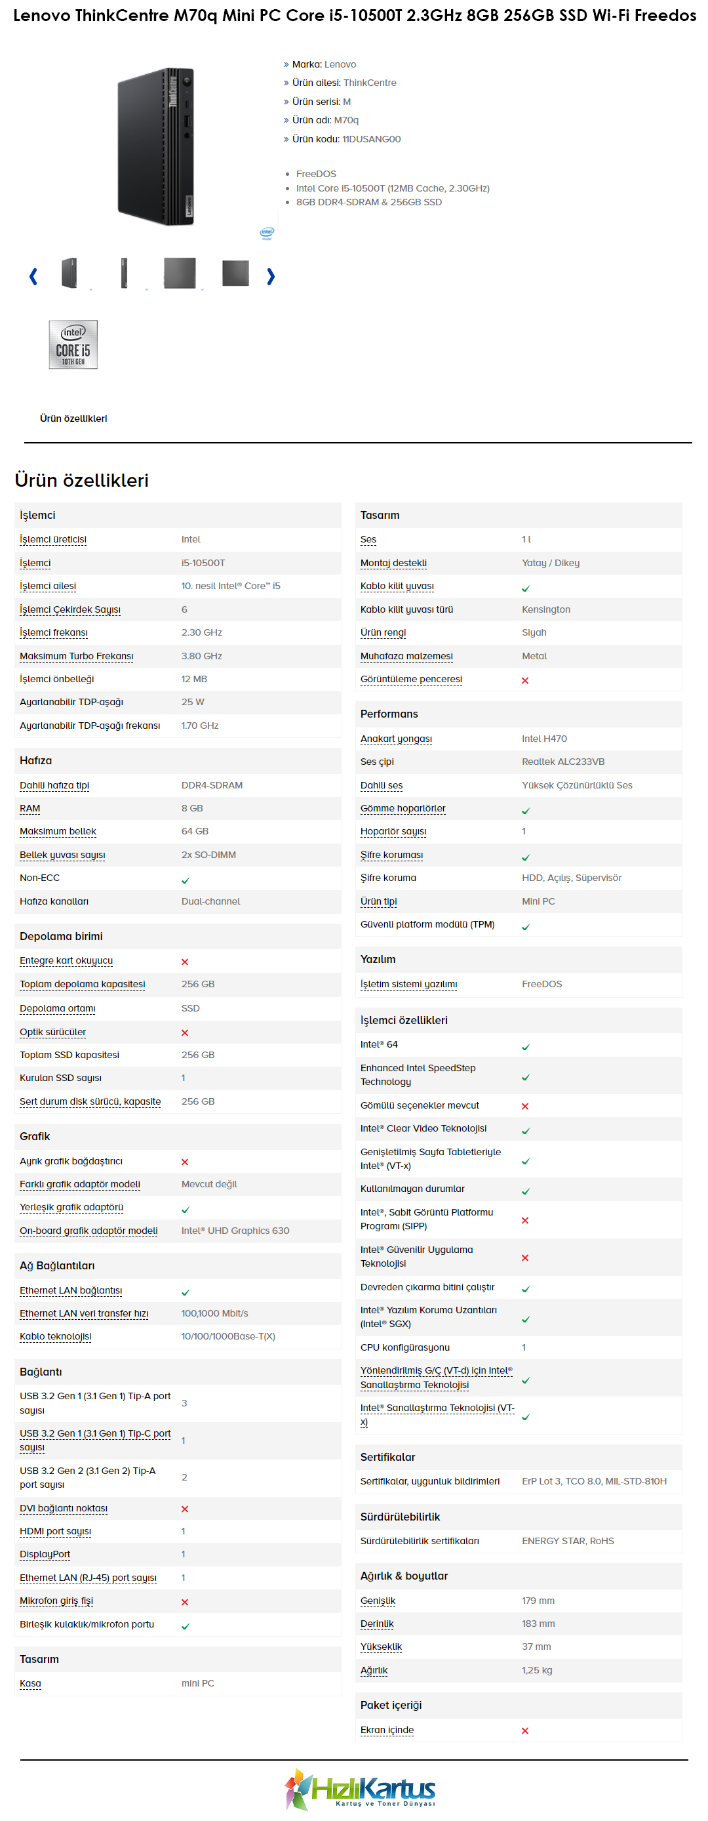
Task: Click the small Intel logo beside product image
Action: click(267, 234)
